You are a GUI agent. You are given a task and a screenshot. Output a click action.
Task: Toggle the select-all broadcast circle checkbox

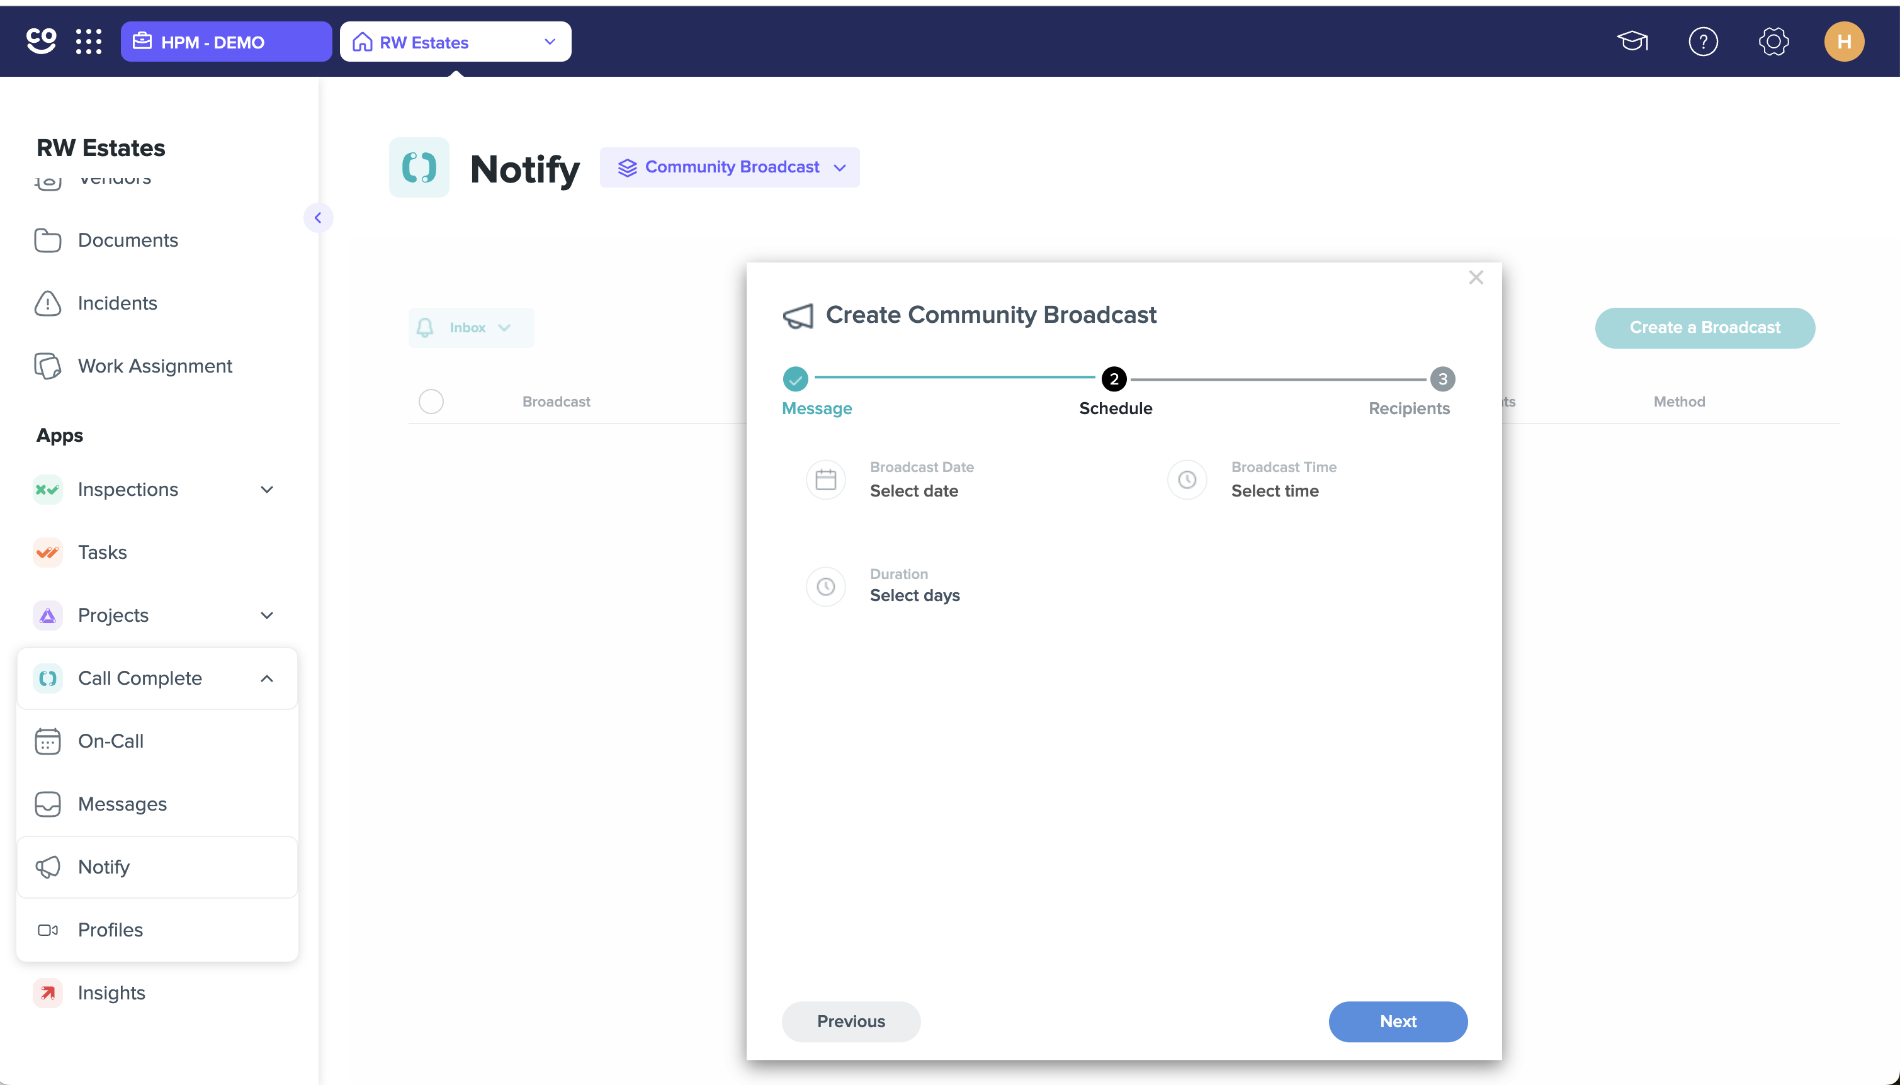coord(431,402)
